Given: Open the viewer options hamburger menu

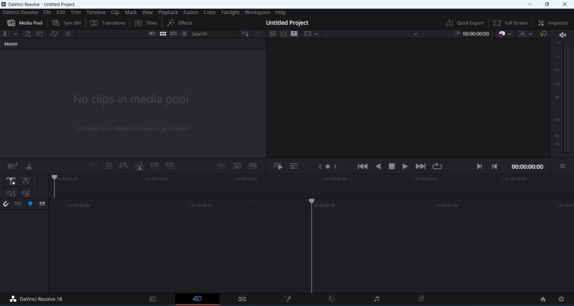Looking at the screenshot, I should (562, 166).
